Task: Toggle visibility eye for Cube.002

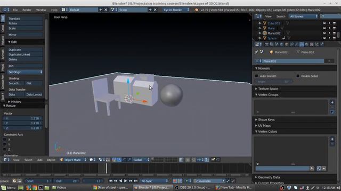Action: (324, 23)
